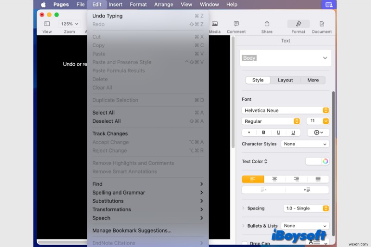Apply underline formatting with first U

279,133
